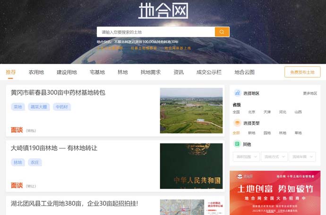Screen dimensions: 326x215
Task: Select province filter 山西
Action: pyautogui.click(x=298, y=112)
